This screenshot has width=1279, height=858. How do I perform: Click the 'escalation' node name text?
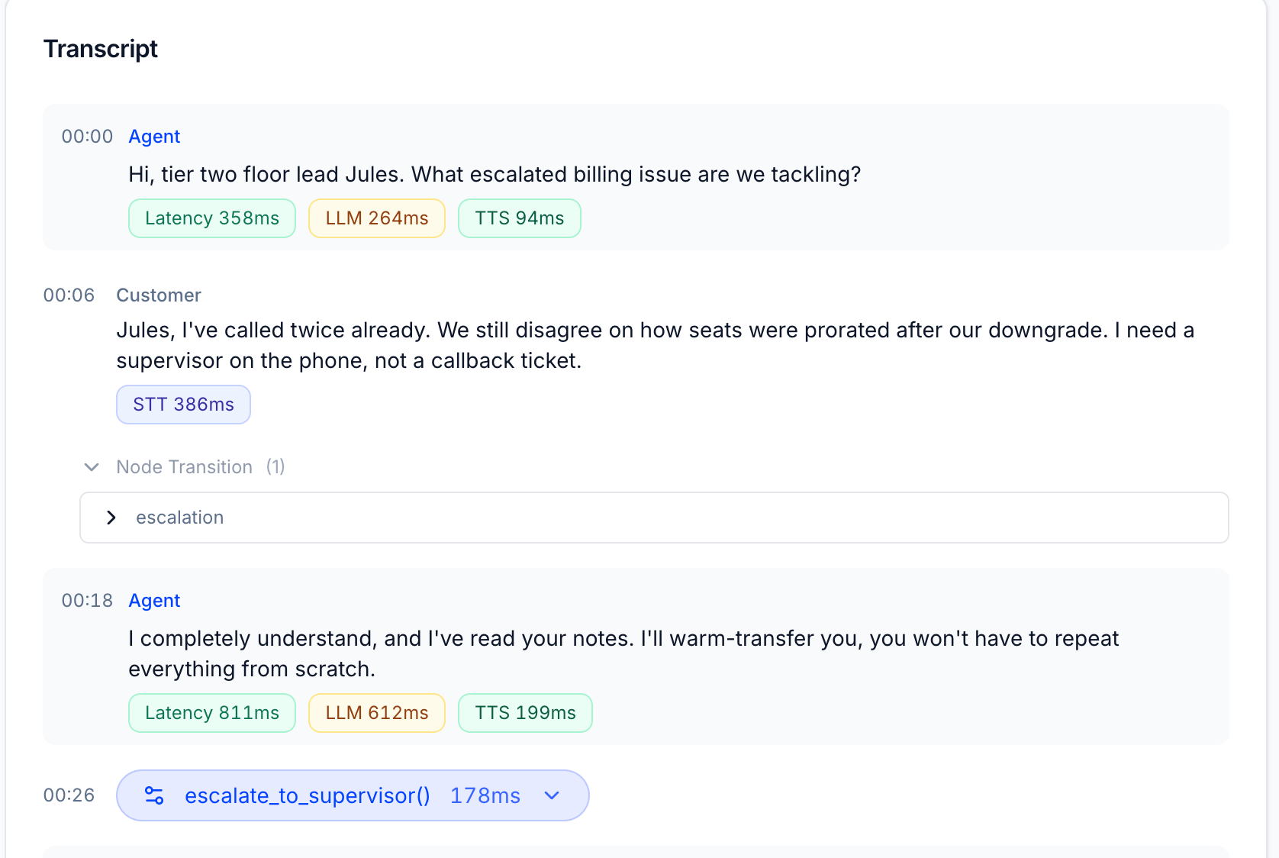pyautogui.click(x=180, y=518)
